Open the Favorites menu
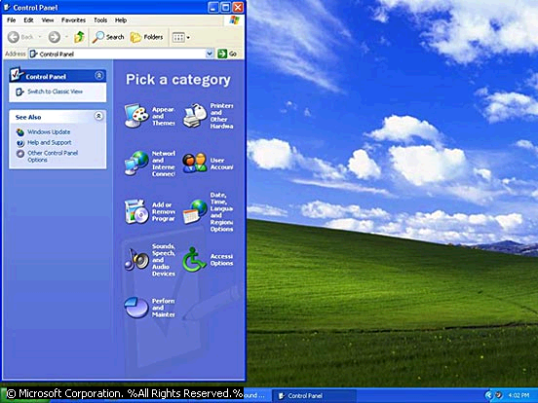The image size is (538, 403). 73,20
